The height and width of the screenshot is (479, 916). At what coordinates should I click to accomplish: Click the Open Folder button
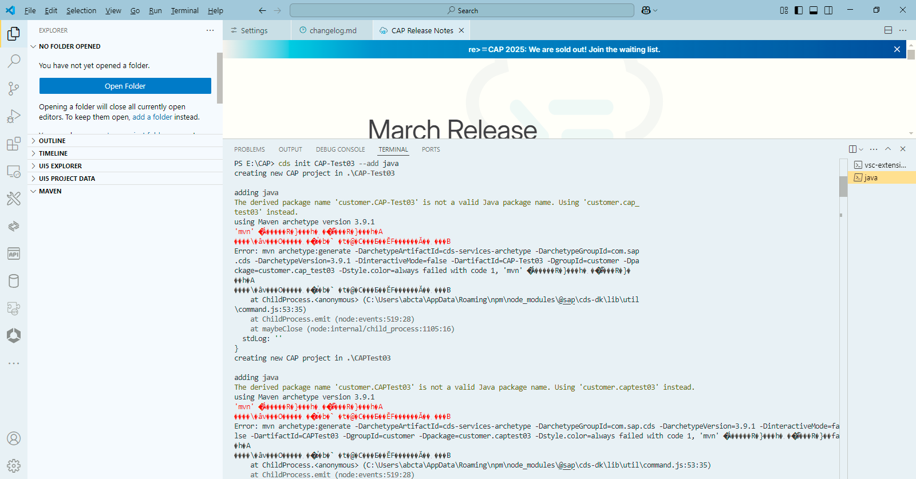pyautogui.click(x=125, y=86)
